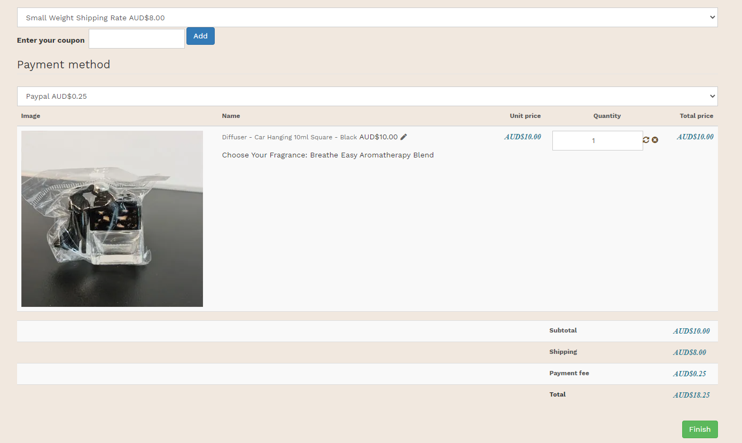Click the green Finish button

click(x=700, y=430)
